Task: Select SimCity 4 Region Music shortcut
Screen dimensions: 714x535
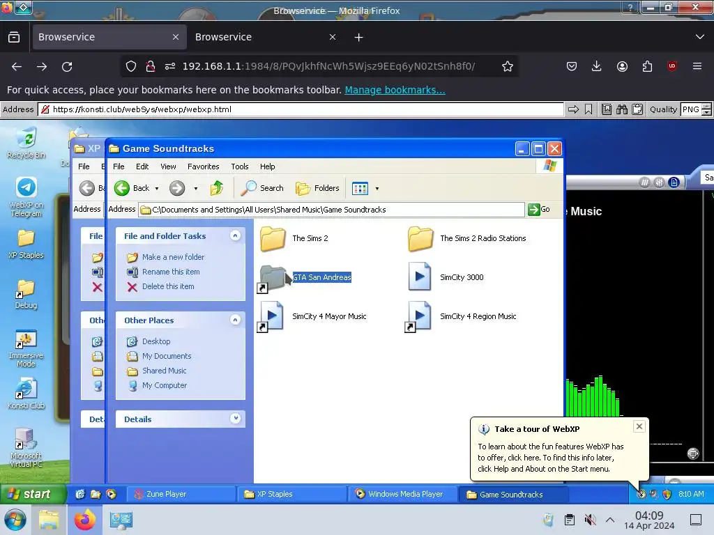Action: [461, 317]
